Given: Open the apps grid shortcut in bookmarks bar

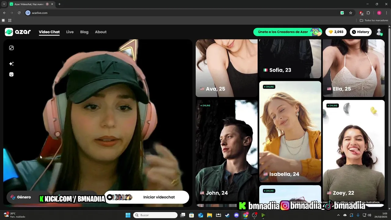Looking at the screenshot, I should 10,20.
